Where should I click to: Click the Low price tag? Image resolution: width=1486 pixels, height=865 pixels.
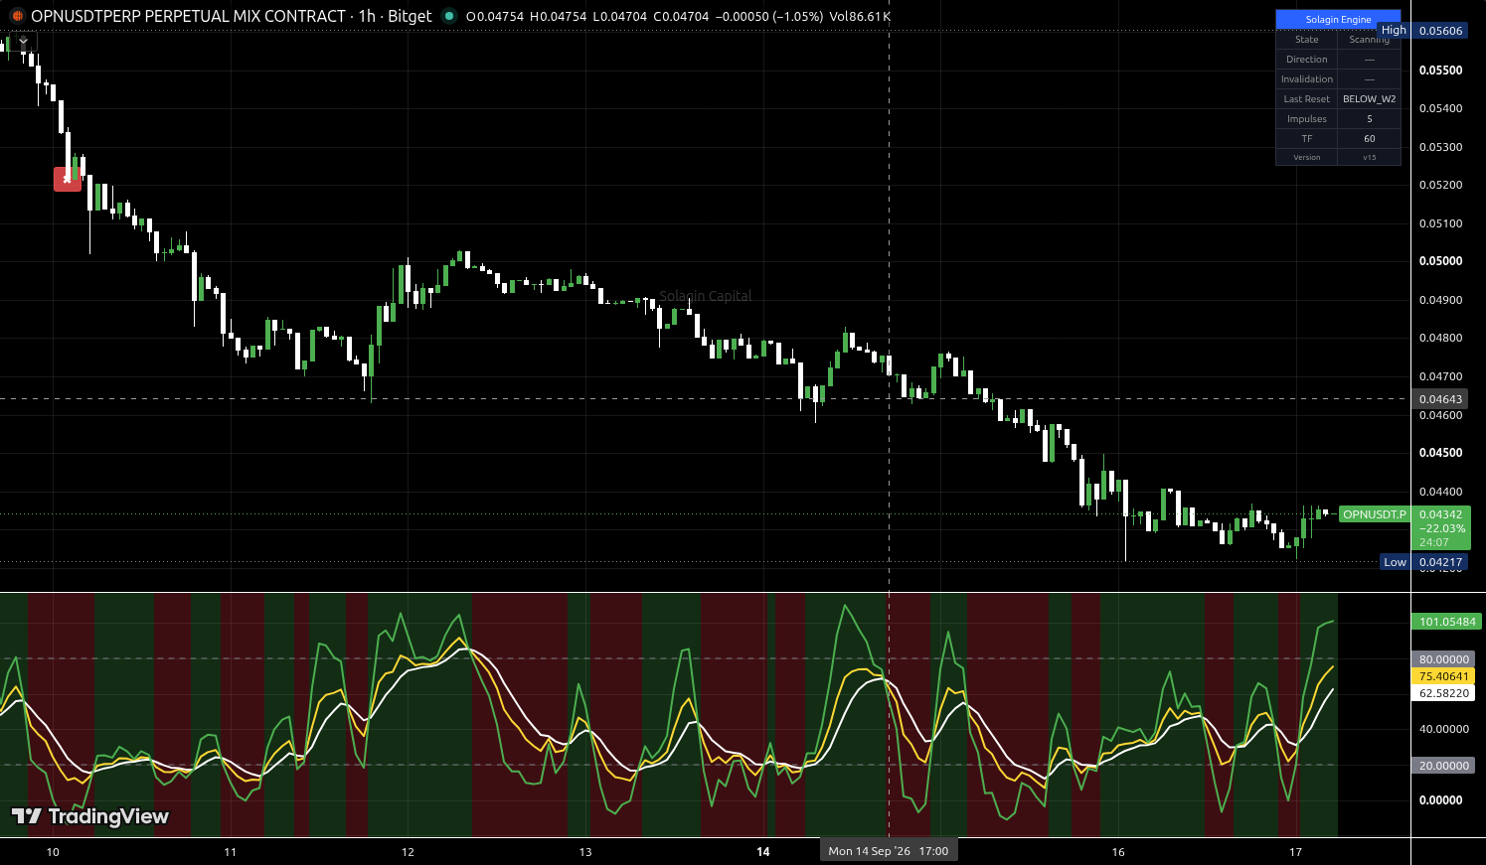tap(1396, 562)
